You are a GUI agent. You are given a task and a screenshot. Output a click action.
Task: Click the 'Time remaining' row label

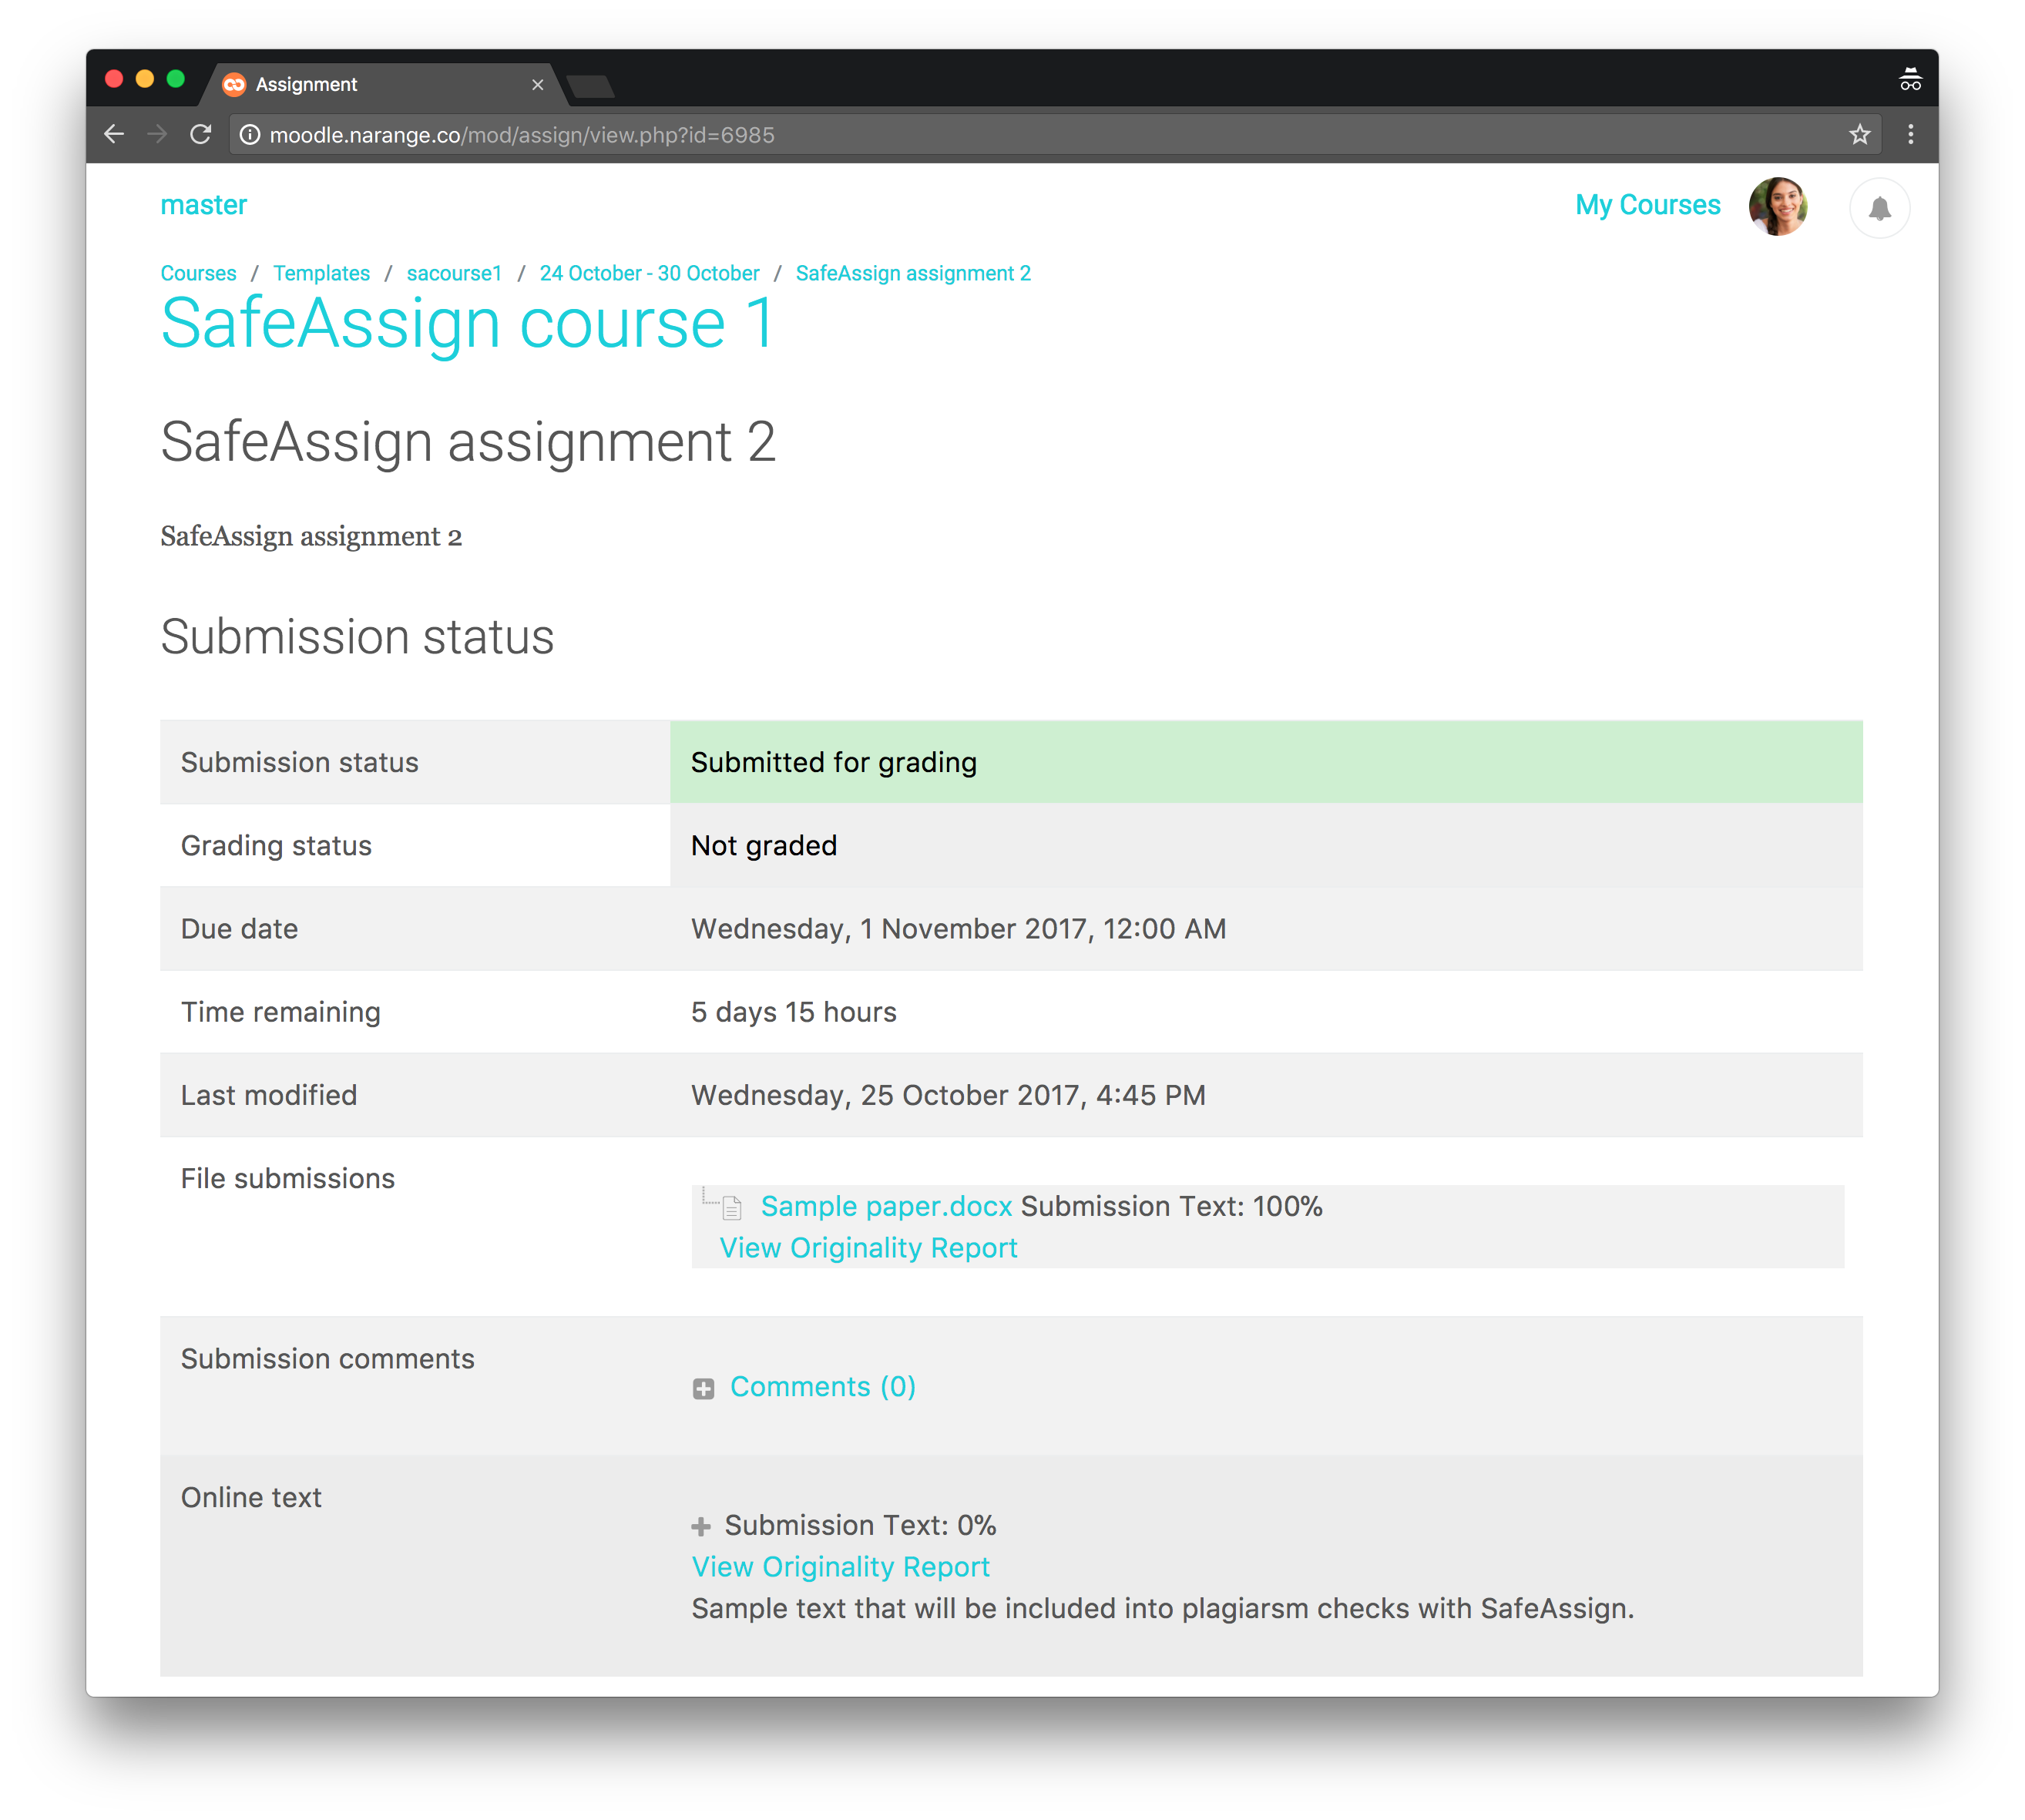point(280,1012)
